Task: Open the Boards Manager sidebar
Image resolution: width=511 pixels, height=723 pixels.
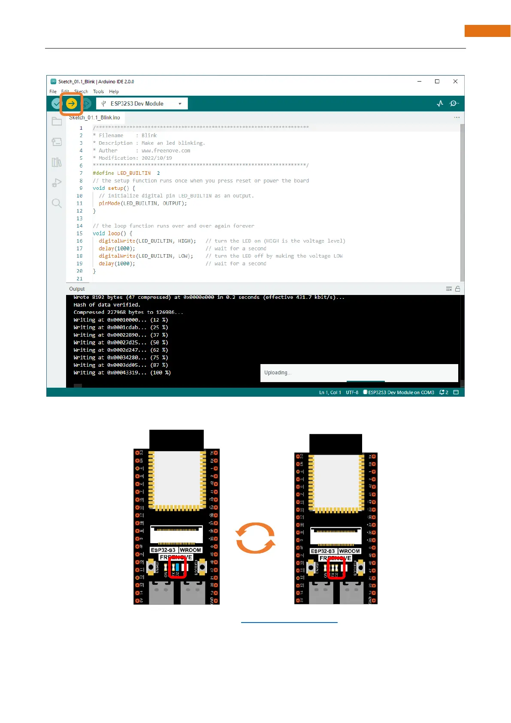Action: click(57, 142)
